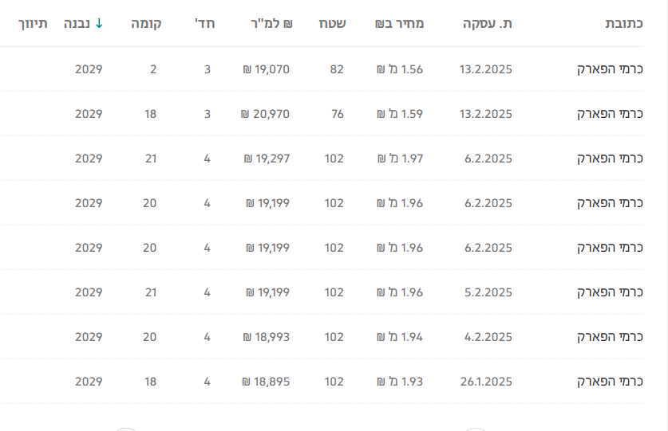Sort table by the כתובת column header
The image size is (668, 431).
pos(624,24)
